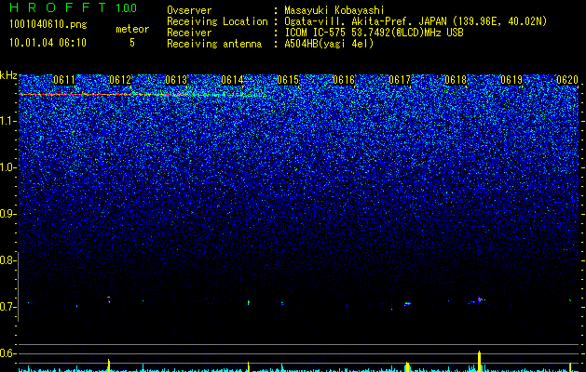Image resolution: width=586 pixels, height=372 pixels.
Task: Click the kHz axis unit label
Action: click(x=8, y=75)
